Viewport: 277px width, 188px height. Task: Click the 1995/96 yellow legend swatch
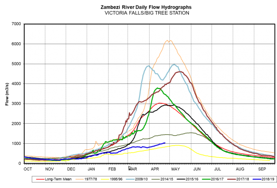[105, 179]
